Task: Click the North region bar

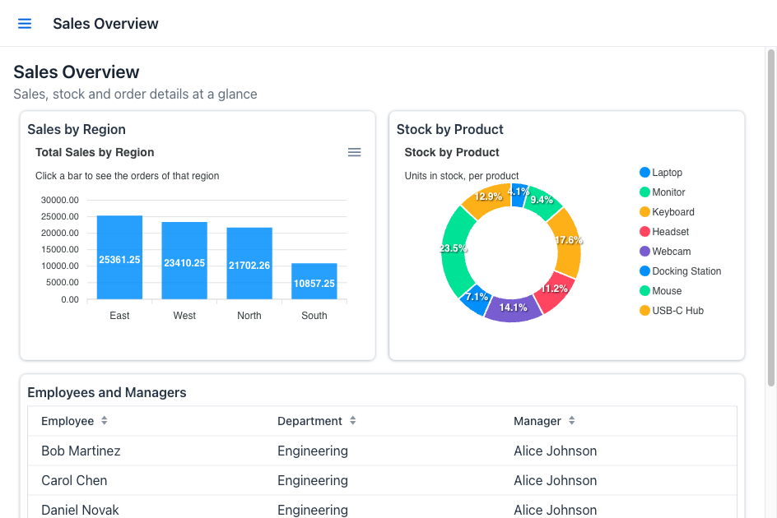Action: coord(249,263)
